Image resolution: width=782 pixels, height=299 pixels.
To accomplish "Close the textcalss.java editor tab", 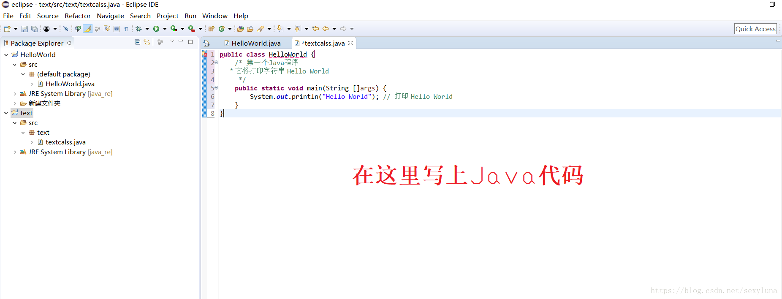I will tap(350, 43).
